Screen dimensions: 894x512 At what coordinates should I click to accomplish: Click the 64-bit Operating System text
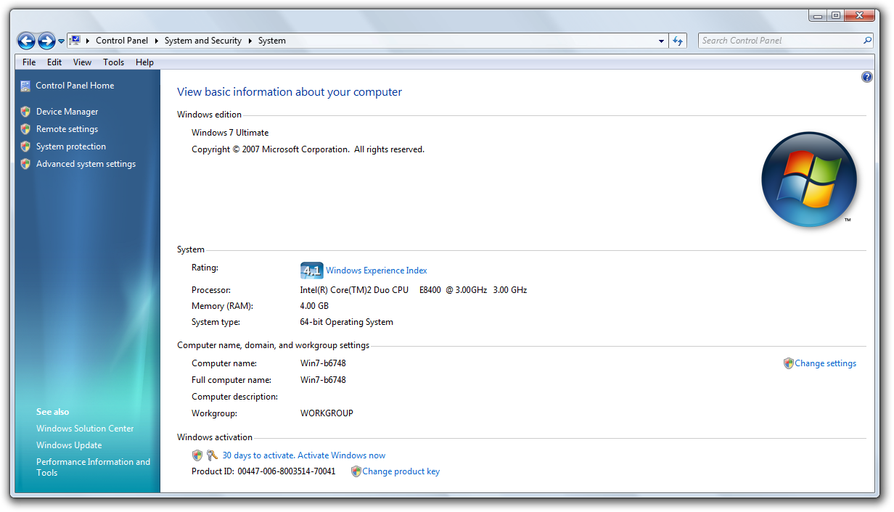click(x=347, y=322)
